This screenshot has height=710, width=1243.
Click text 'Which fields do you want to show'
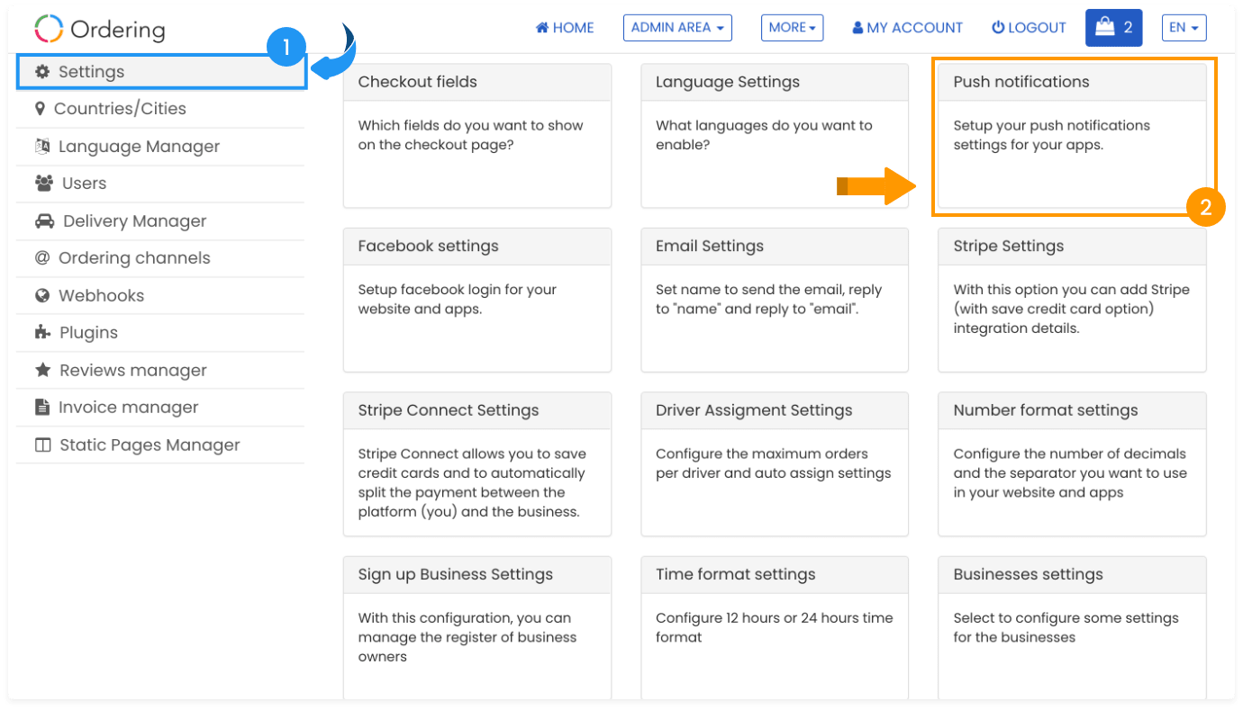click(470, 125)
